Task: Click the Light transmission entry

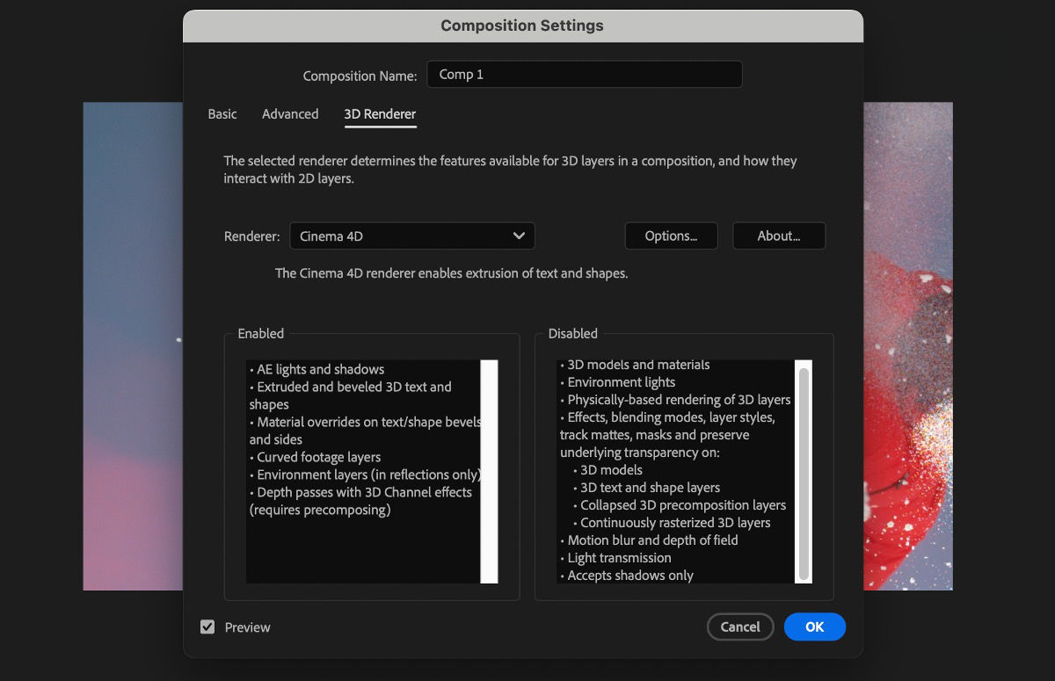Action: coord(617,557)
